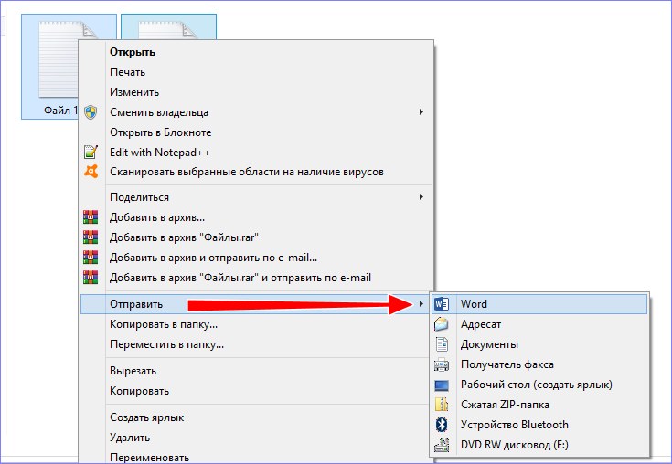The image size is (672, 464).
Task: Choose Добавить в архив "Файлы.rar"
Action: 256,237
